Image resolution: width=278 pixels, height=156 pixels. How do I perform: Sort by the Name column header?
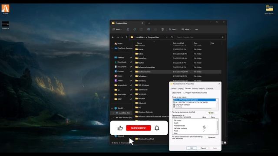pyautogui.click(x=153, y=43)
